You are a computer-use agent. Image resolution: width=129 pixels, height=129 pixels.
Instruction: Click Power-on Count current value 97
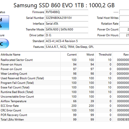click(x=75, y=69)
